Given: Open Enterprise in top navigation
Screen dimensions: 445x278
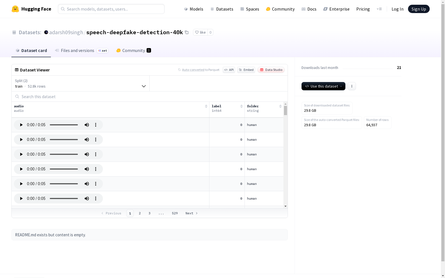Looking at the screenshot, I should point(337,9).
